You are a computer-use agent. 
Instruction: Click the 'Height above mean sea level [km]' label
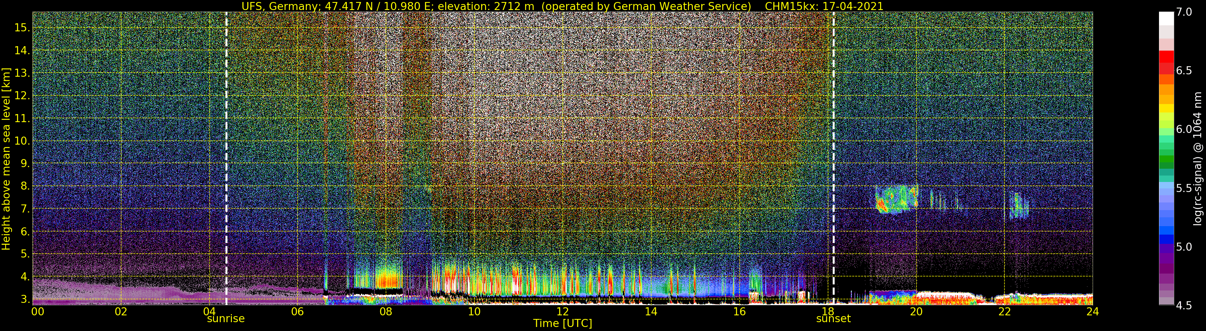[x=6, y=158]
